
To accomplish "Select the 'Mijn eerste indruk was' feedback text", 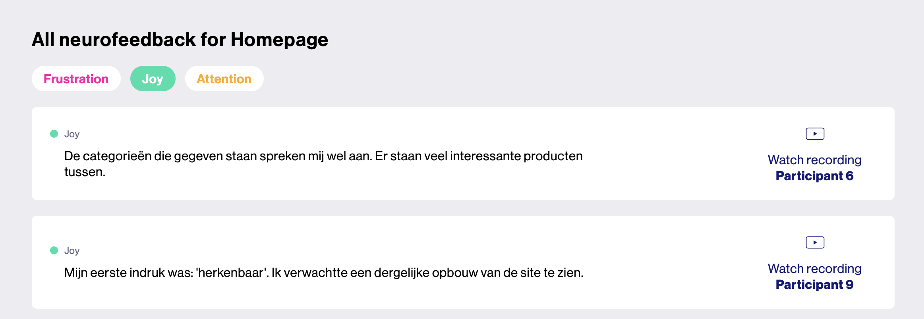I will click(x=324, y=273).
